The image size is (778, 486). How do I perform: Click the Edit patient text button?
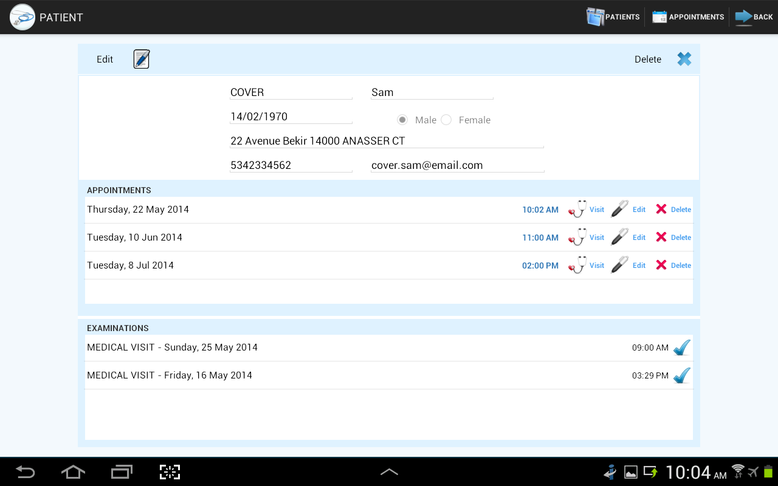coord(105,59)
